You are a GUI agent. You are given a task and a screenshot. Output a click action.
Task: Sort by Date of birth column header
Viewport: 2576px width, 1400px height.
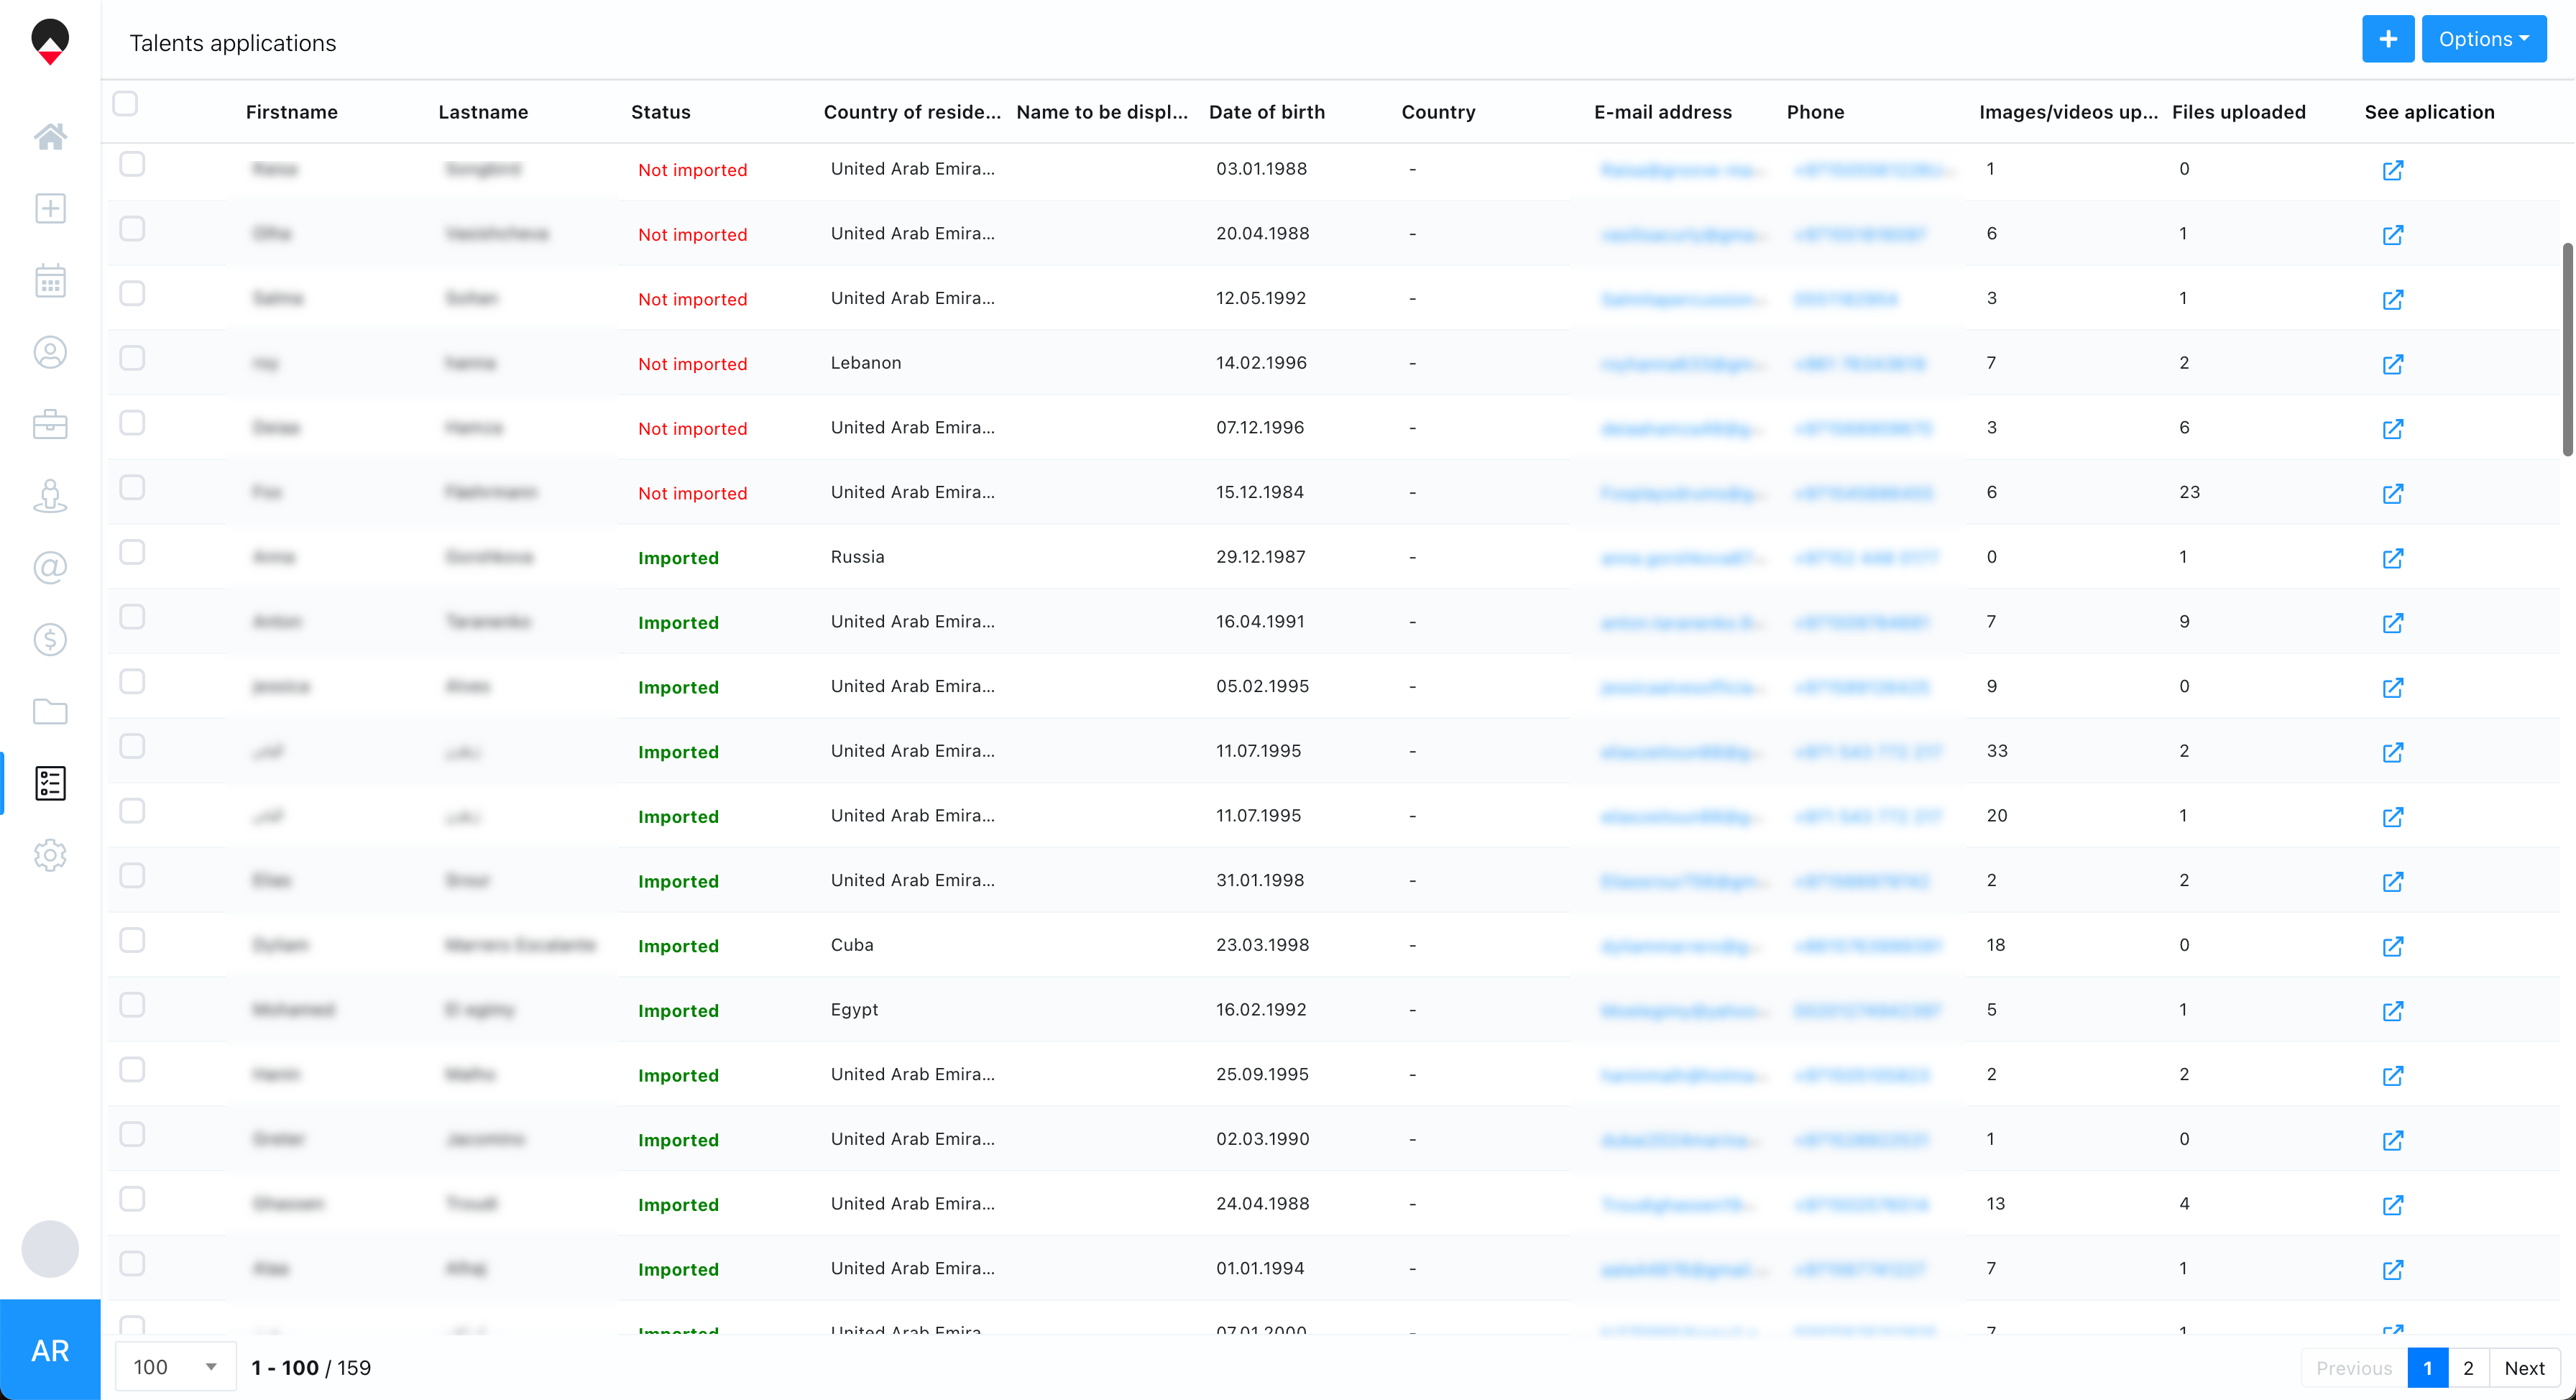coord(1267,112)
